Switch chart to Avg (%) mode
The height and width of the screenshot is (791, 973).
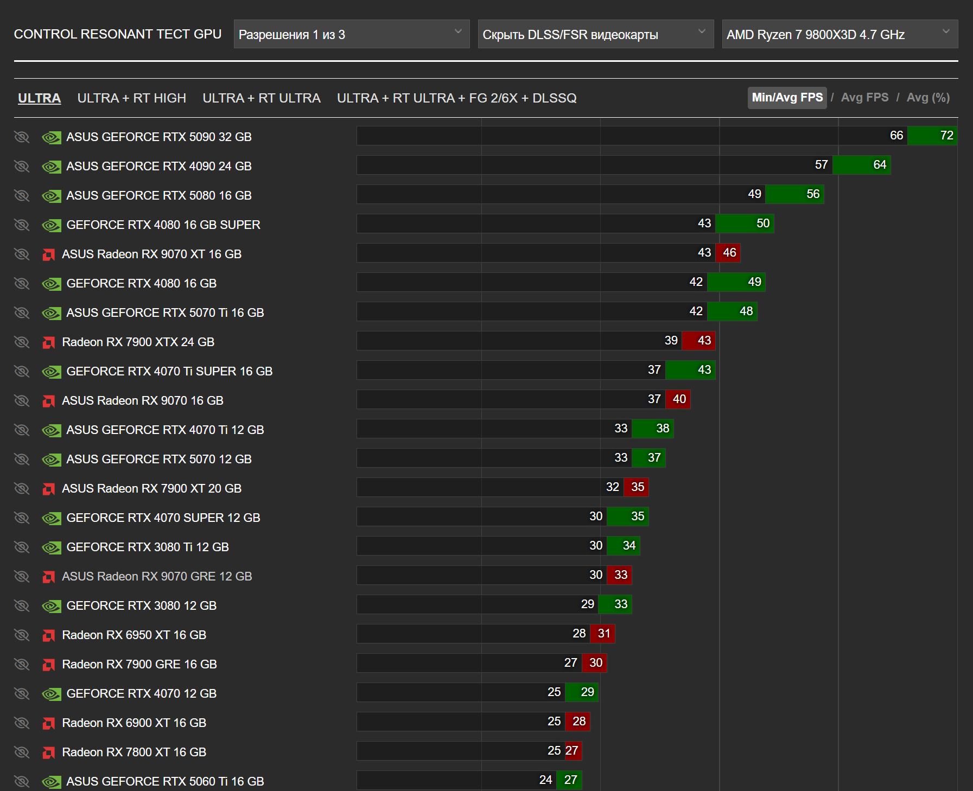928,98
